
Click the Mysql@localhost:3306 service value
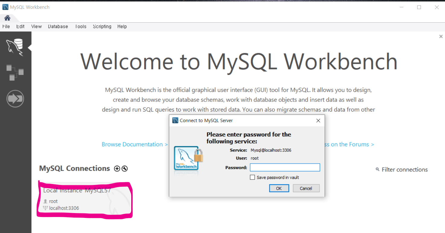(x=271, y=150)
